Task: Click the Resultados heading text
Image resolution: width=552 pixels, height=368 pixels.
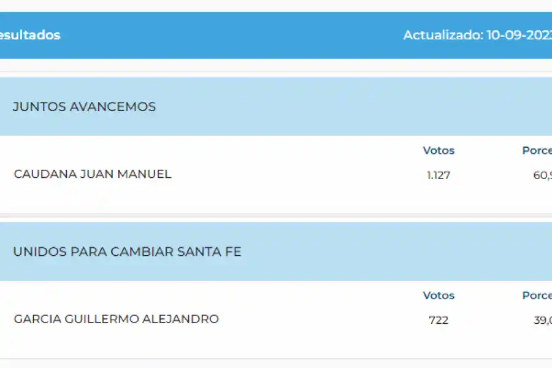Action: tap(29, 35)
